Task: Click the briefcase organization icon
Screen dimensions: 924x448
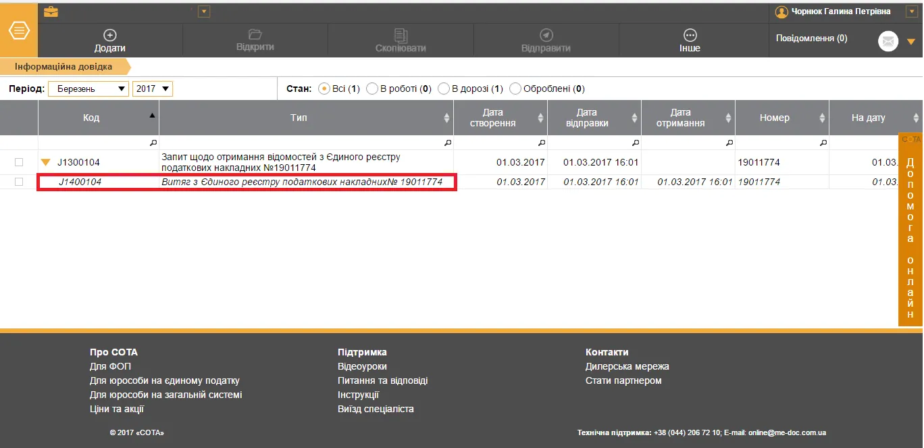Action: coord(51,11)
